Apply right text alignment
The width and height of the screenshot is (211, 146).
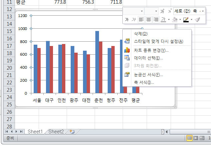tap(155, 20)
